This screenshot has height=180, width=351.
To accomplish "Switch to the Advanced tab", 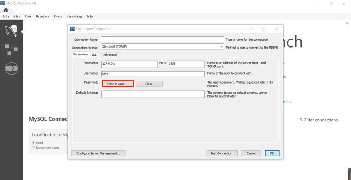I will click(110, 55).
